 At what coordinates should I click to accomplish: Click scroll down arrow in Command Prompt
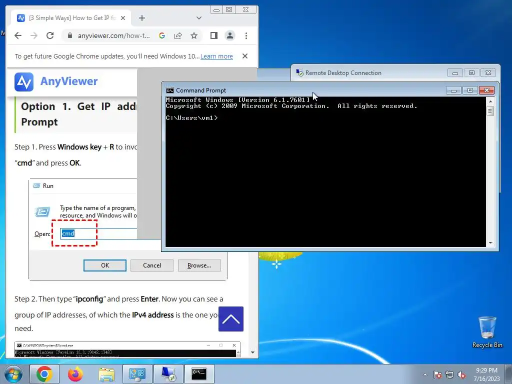(490, 243)
